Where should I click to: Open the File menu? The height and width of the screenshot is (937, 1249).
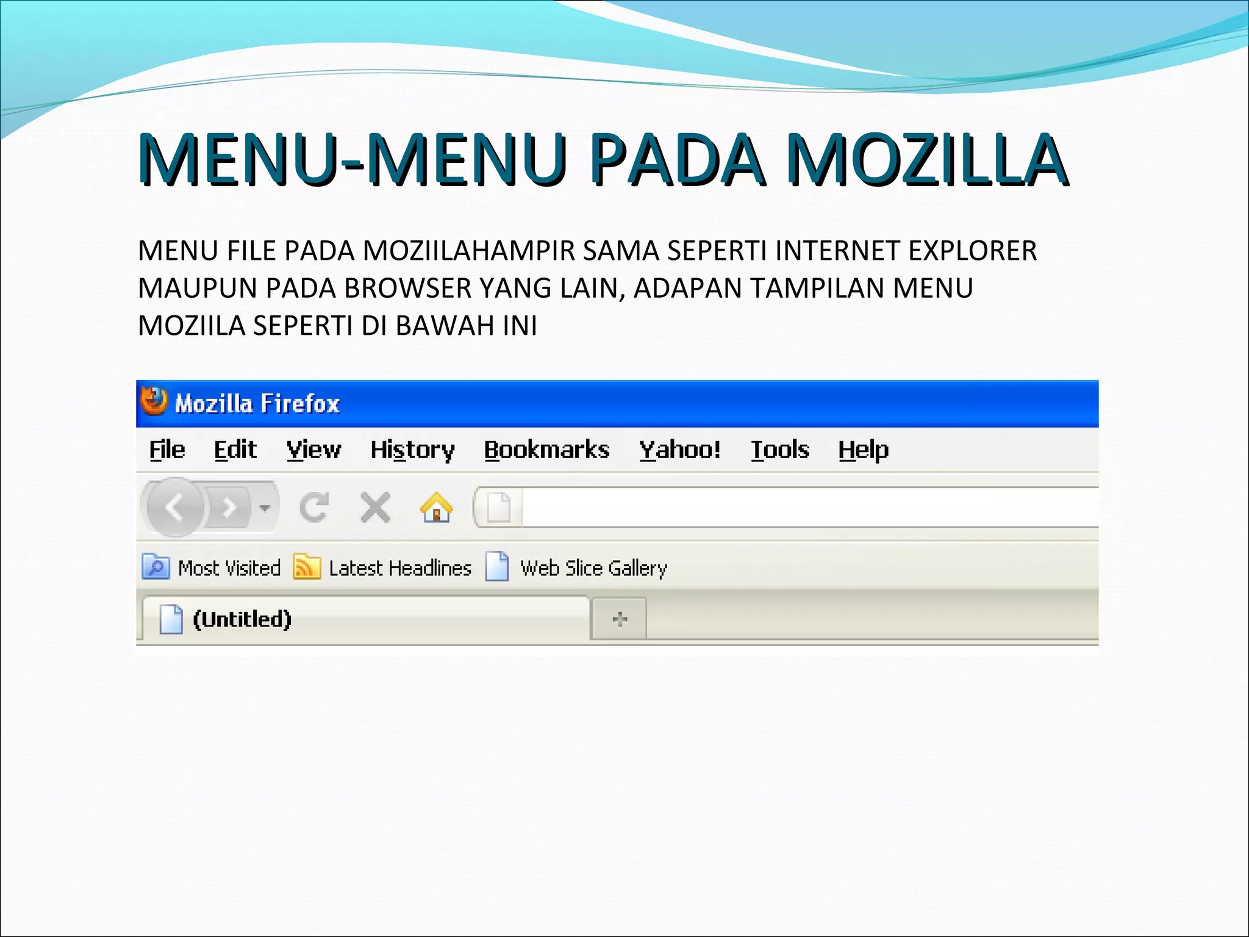coord(167,450)
